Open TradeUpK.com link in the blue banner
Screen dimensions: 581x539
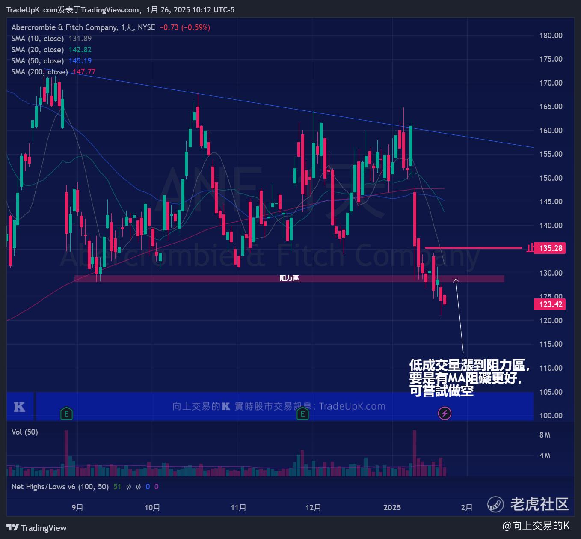pyautogui.click(x=352, y=406)
